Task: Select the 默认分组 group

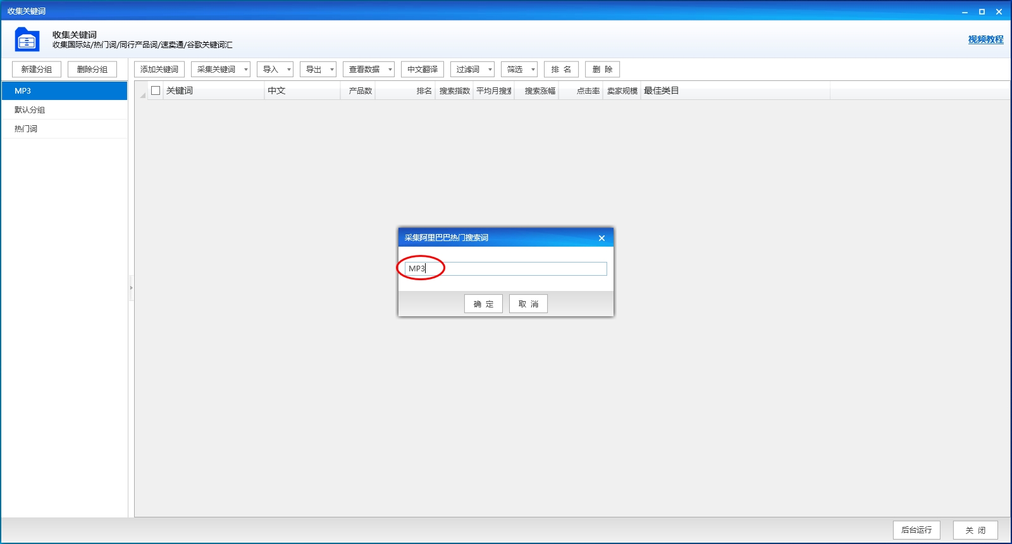Action: (65, 109)
